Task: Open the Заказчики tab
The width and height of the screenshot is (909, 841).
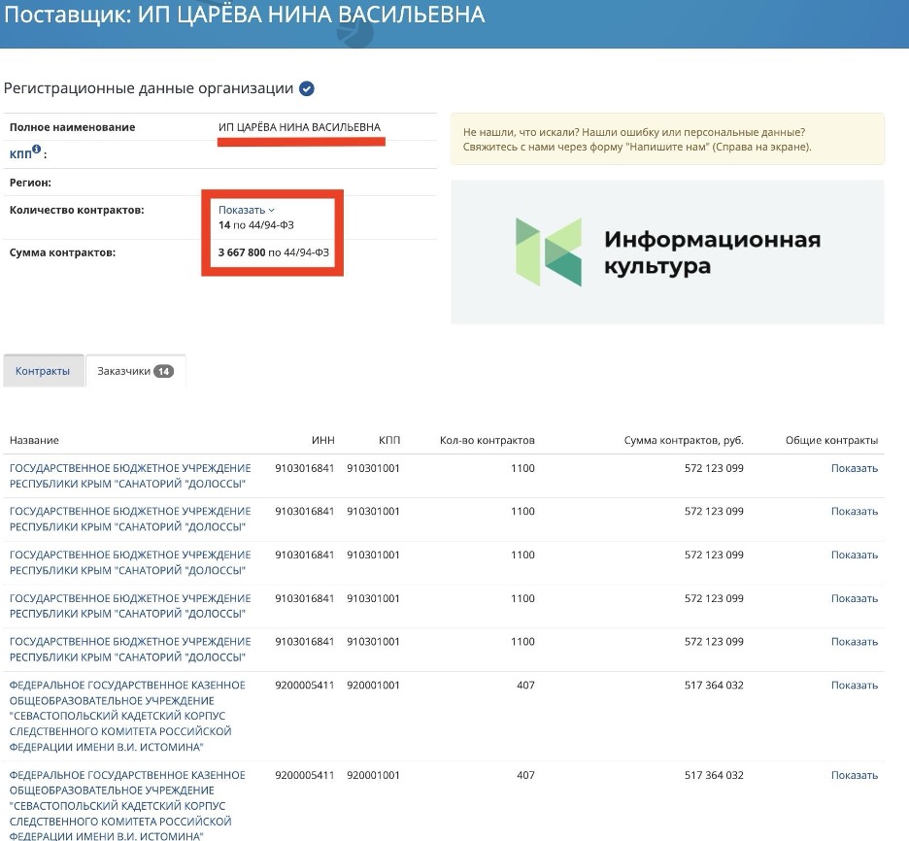Action: (122, 371)
